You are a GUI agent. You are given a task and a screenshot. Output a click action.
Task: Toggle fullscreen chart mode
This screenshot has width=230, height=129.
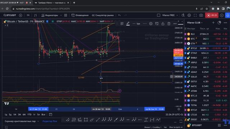195,15
